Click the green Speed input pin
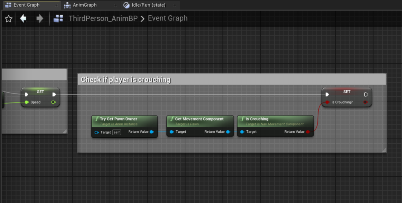 (27, 102)
